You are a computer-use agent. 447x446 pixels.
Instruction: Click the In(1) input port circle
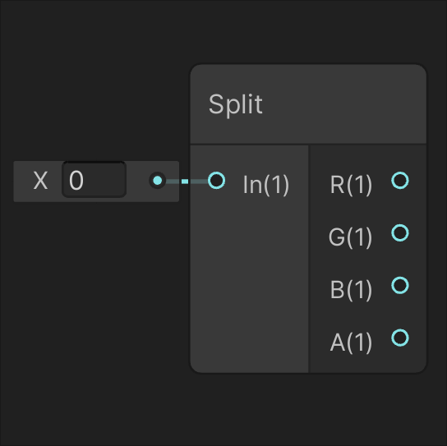pos(216,181)
